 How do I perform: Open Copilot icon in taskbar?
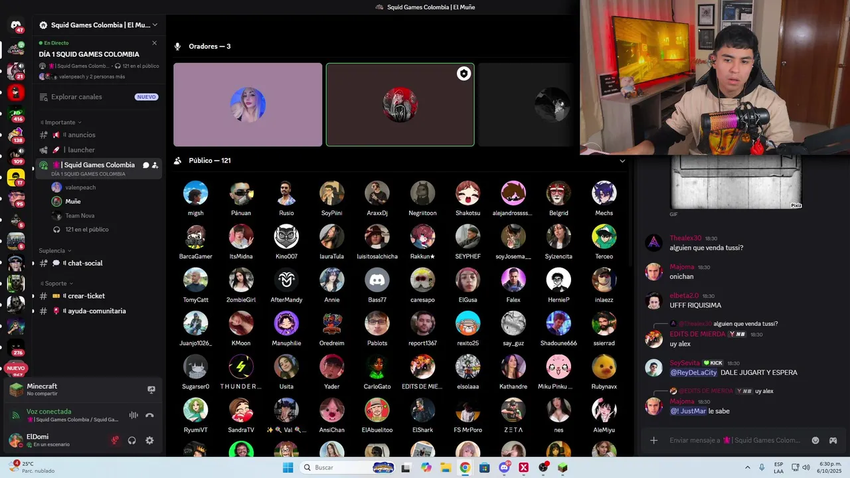tap(426, 467)
